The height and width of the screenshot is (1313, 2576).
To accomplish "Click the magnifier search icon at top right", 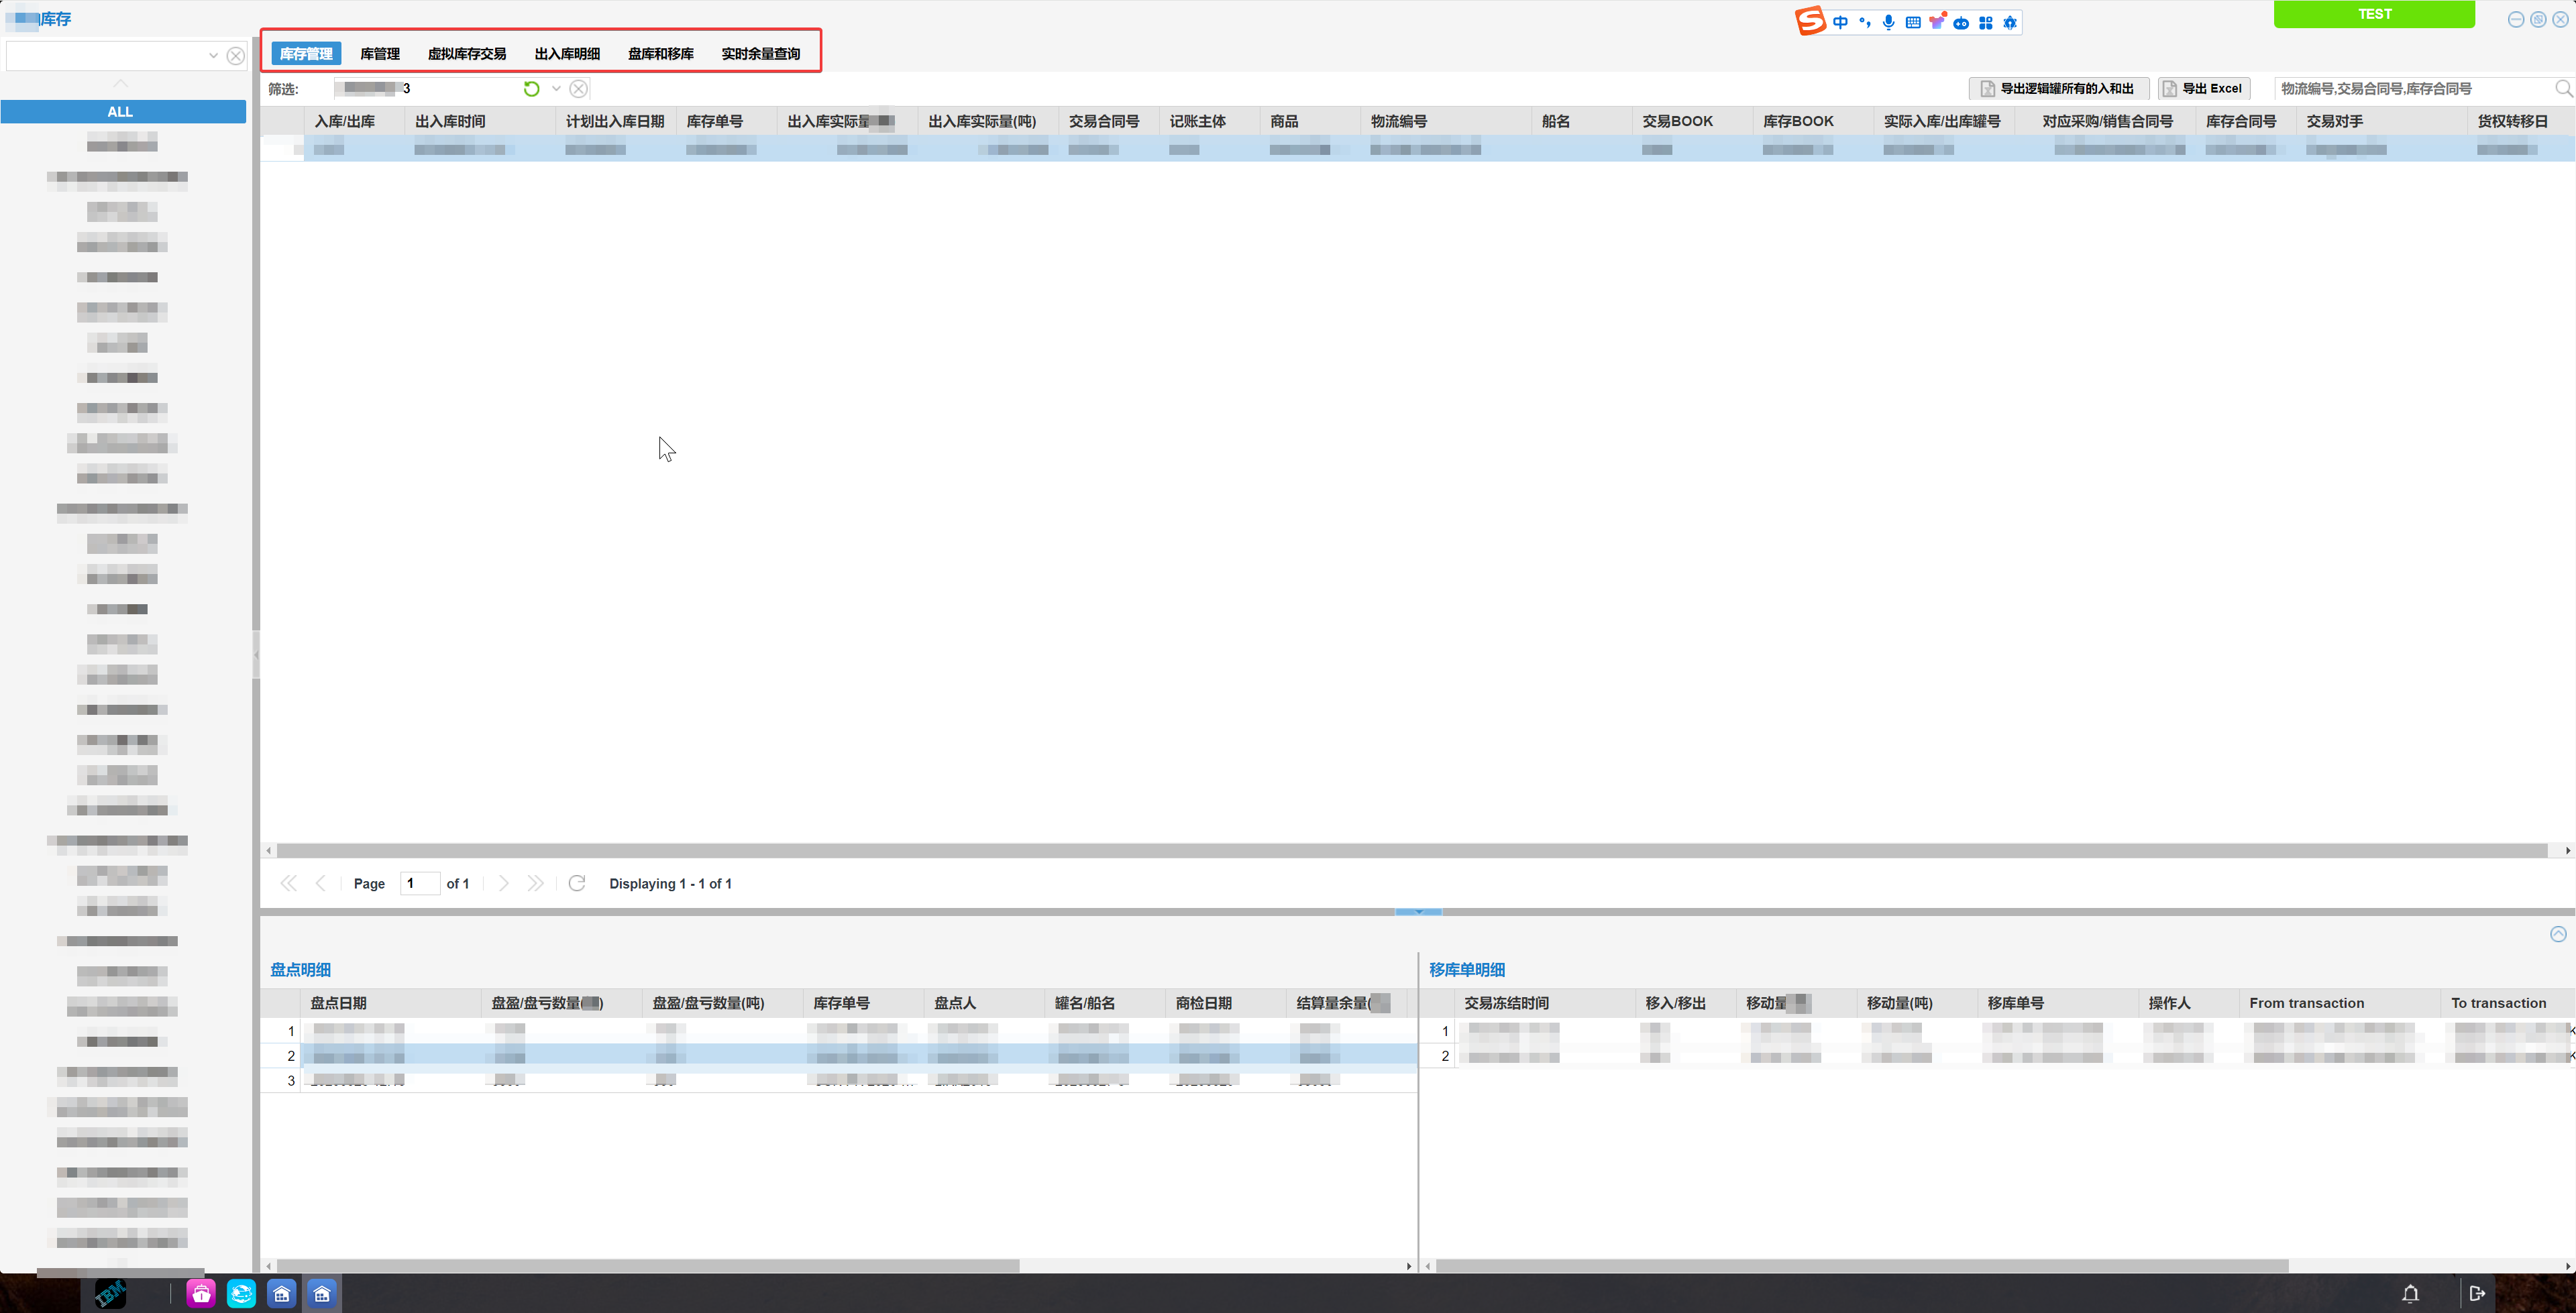I will pyautogui.click(x=2563, y=89).
